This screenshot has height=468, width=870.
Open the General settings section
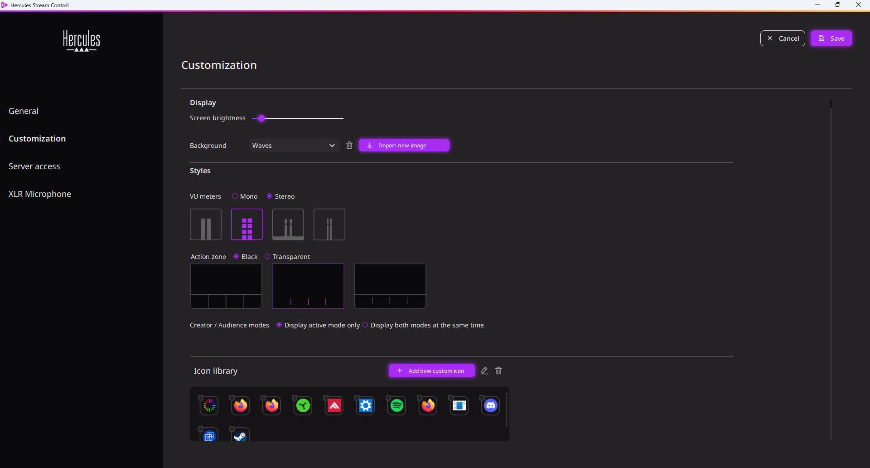click(24, 111)
